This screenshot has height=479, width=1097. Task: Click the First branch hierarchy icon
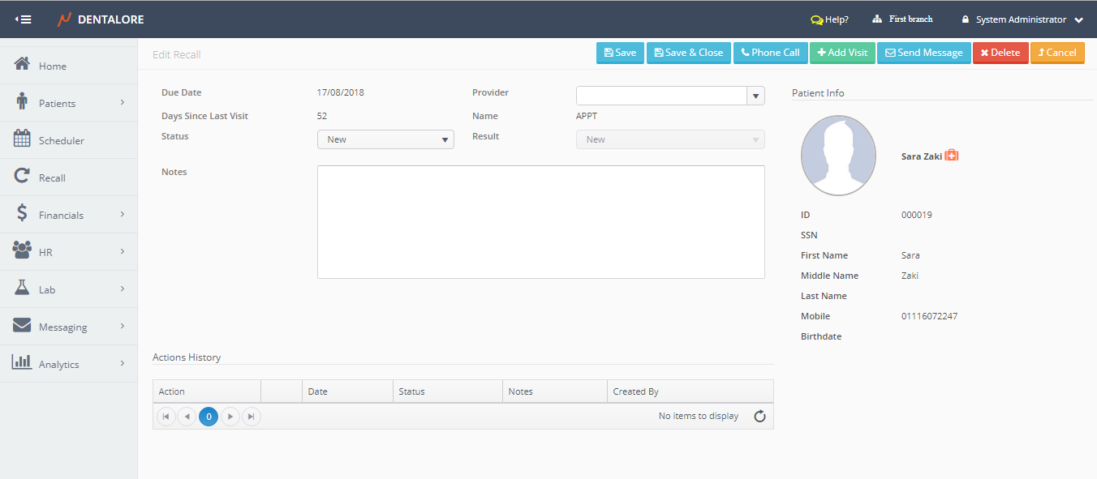877,19
